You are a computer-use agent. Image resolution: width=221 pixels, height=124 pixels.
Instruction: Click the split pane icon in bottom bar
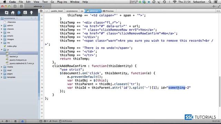[41, 121]
